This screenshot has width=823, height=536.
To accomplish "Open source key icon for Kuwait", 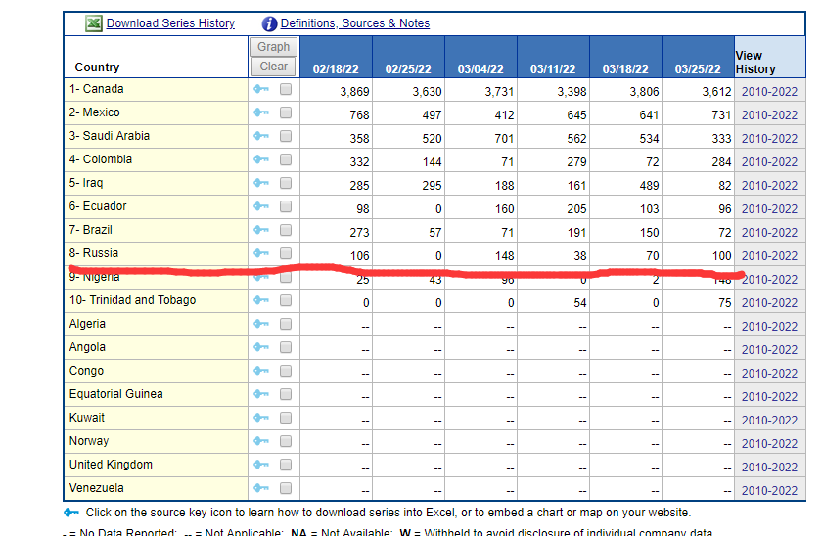I will (x=261, y=418).
